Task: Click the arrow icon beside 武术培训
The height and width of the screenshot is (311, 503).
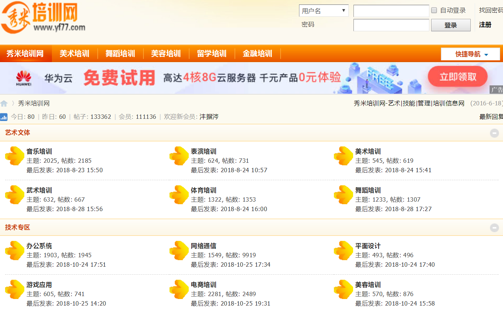Action: pyautogui.click(x=15, y=195)
